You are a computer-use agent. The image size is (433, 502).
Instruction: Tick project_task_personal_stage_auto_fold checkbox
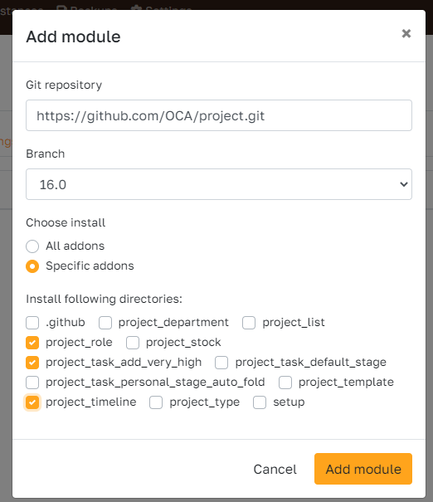tap(32, 383)
